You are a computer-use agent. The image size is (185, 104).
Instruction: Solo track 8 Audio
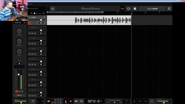tap(35, 96)
